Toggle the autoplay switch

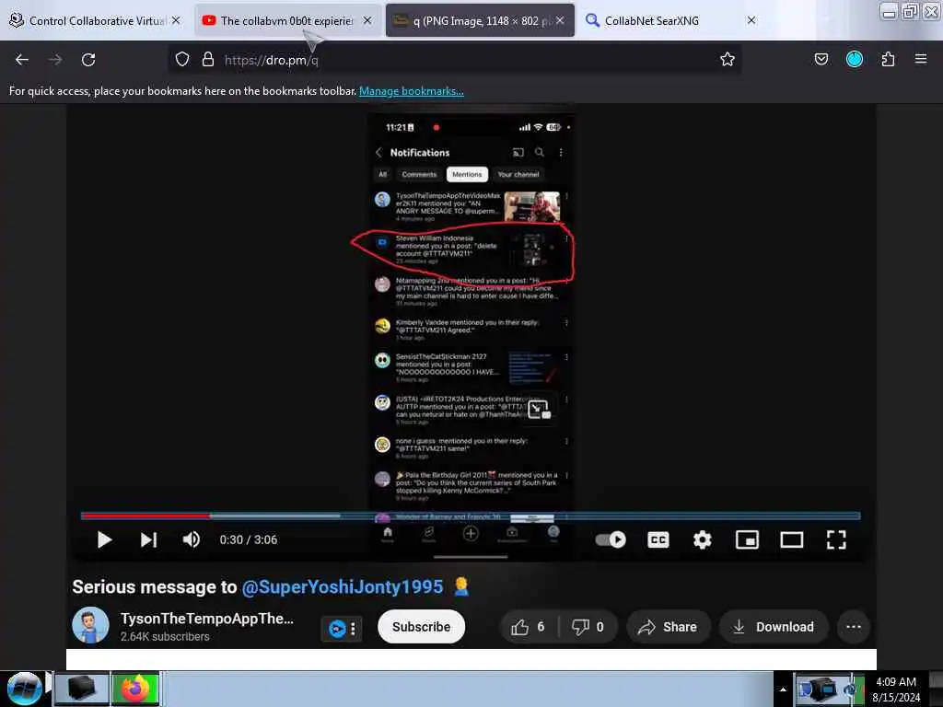tap(611, 539)
